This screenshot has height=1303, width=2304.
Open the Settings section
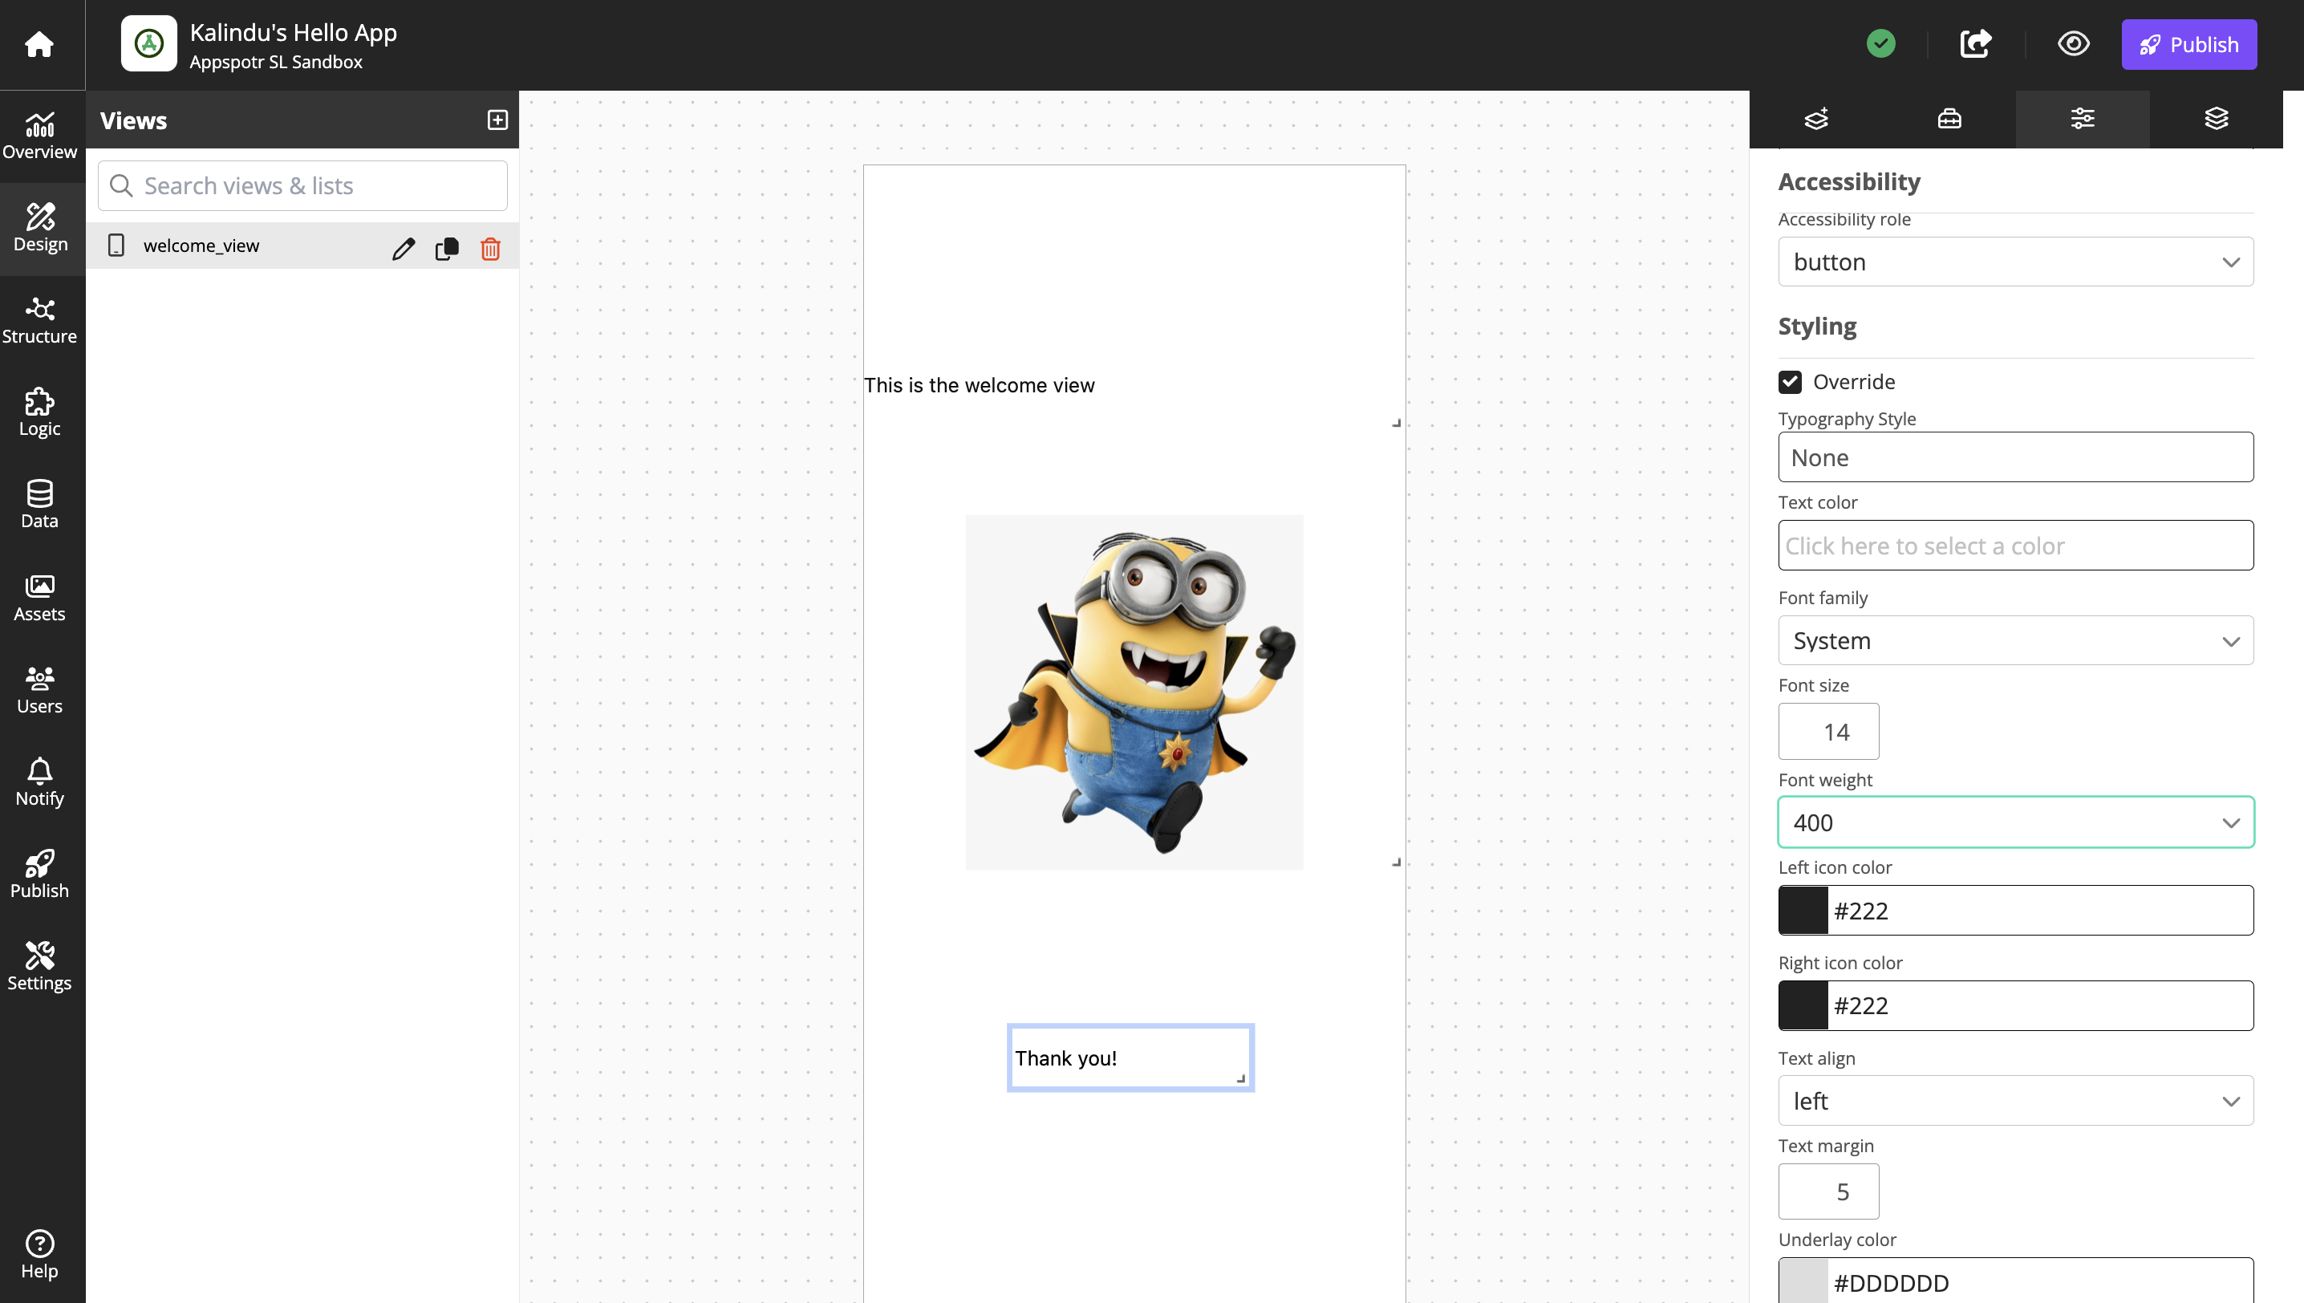pos(39,967)
